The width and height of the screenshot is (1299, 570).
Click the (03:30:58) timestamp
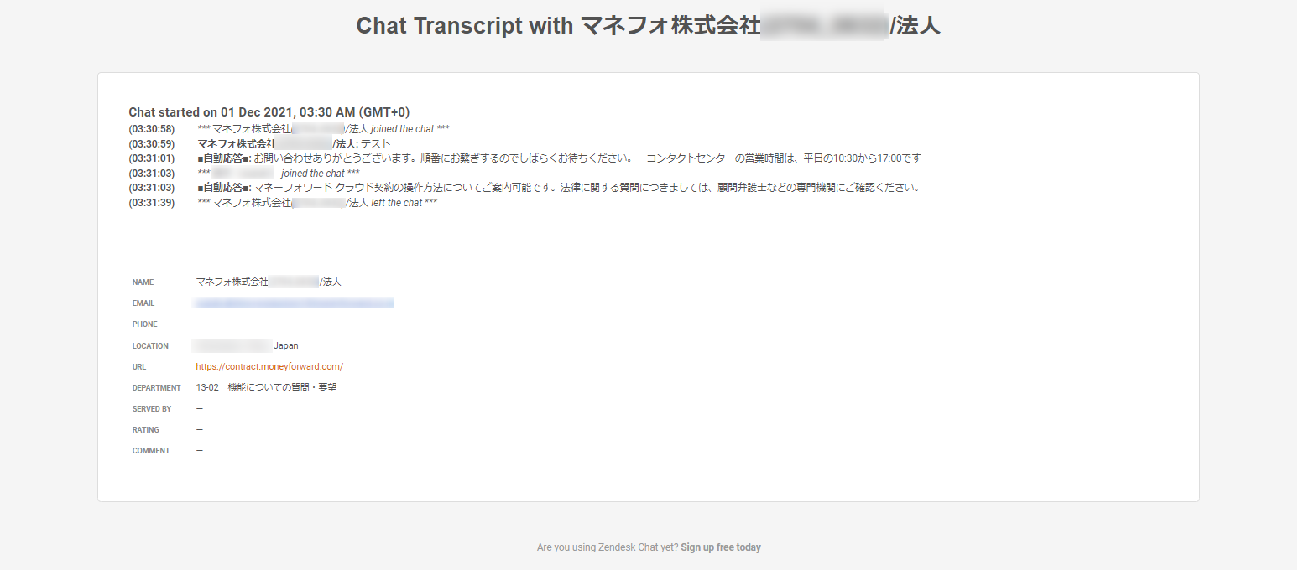coord(152,129)
